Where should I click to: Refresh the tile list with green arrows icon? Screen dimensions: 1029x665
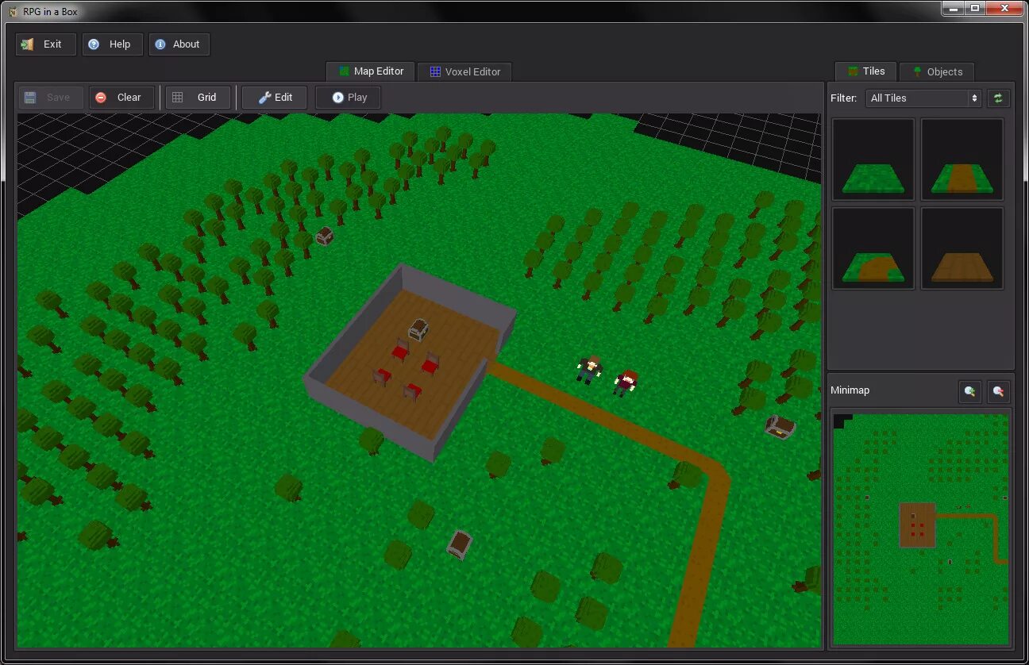coord(998,98)
